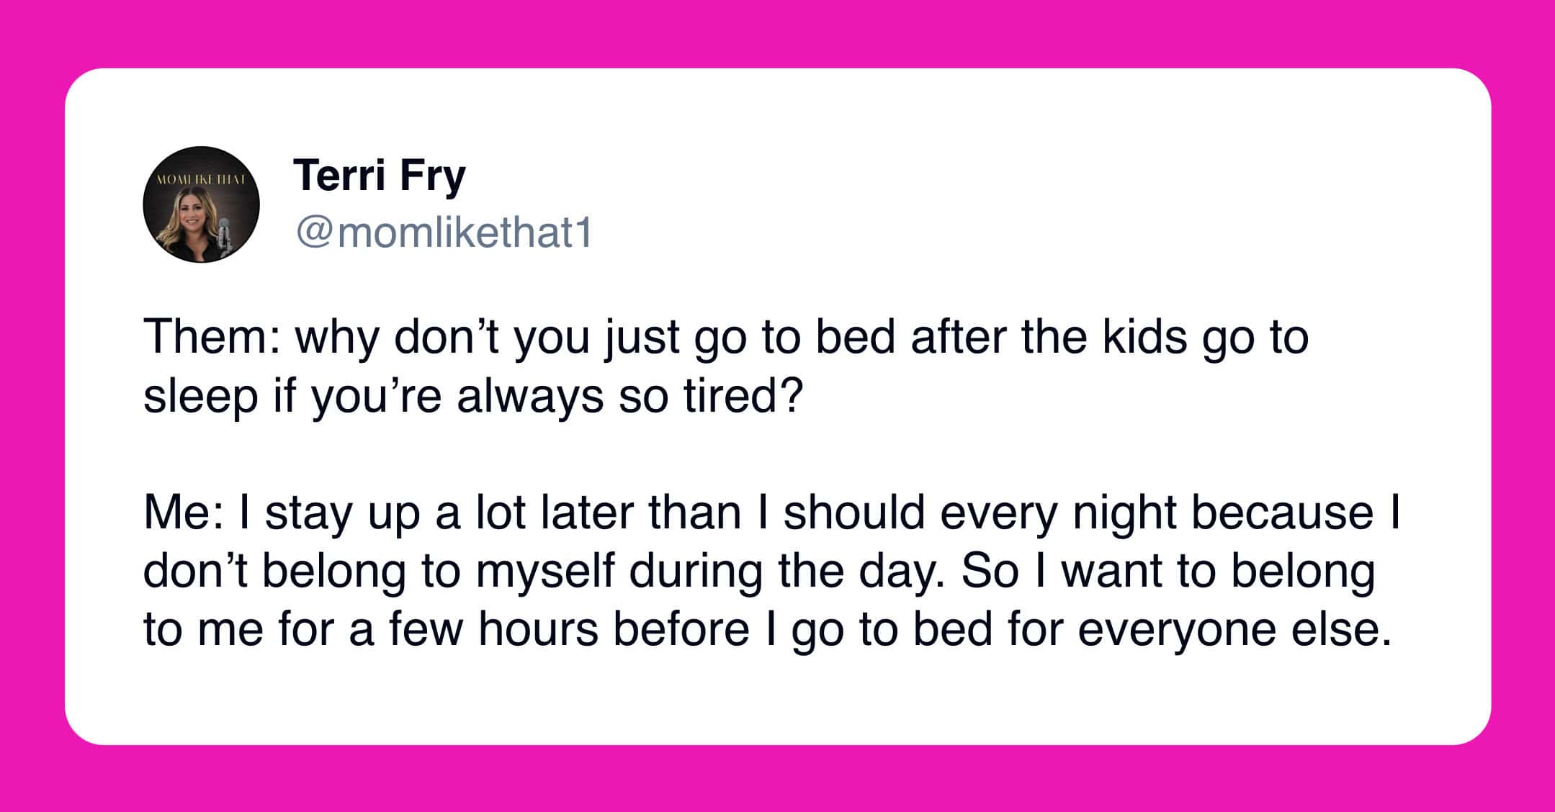Click the word "later" in the reply
Viewport: 1555px width, 812px height.
[588, 513]
